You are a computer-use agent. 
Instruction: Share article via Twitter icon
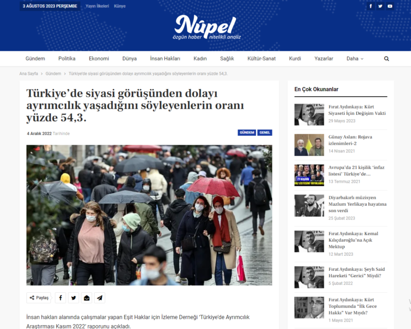74,297
